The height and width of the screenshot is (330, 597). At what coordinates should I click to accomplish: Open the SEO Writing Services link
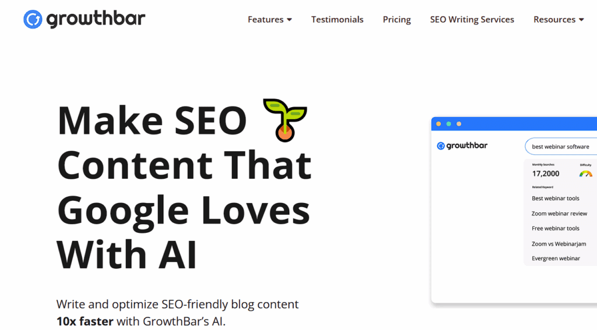tap(472, 20)
